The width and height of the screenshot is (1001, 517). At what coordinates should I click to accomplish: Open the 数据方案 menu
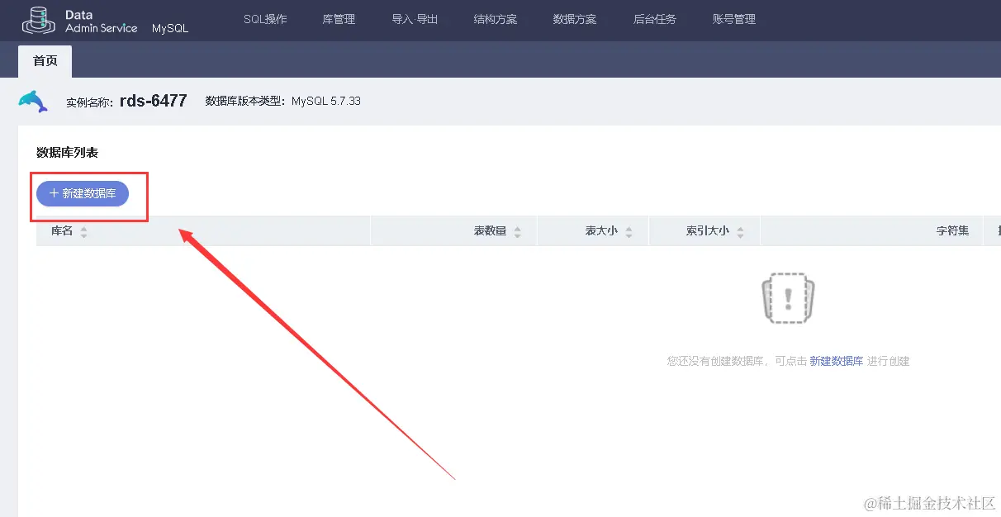575,19
